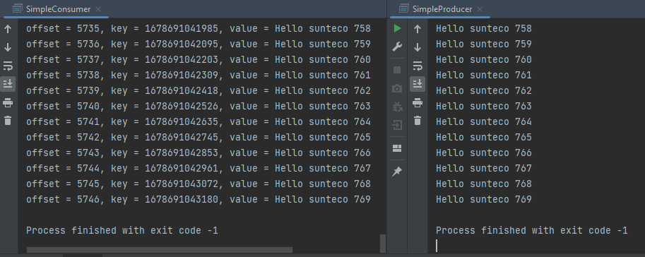Clear all SimpleConsumer console output
This screenshot has height=257, width=645.
(x=8, y=121)
